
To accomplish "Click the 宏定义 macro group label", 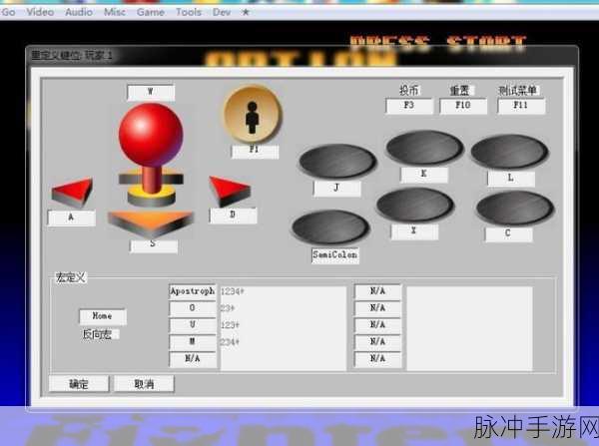I will pyautogui.click(x=70, y=277).
